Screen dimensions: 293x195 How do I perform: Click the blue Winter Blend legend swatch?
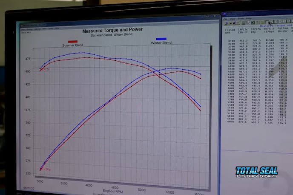pos(161,39)
